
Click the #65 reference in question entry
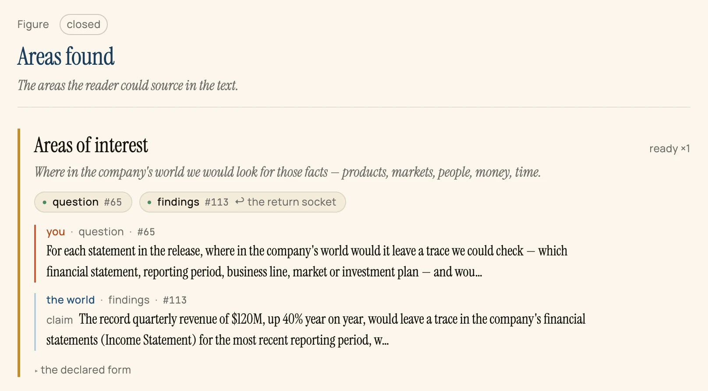click(x=146, y=232)
